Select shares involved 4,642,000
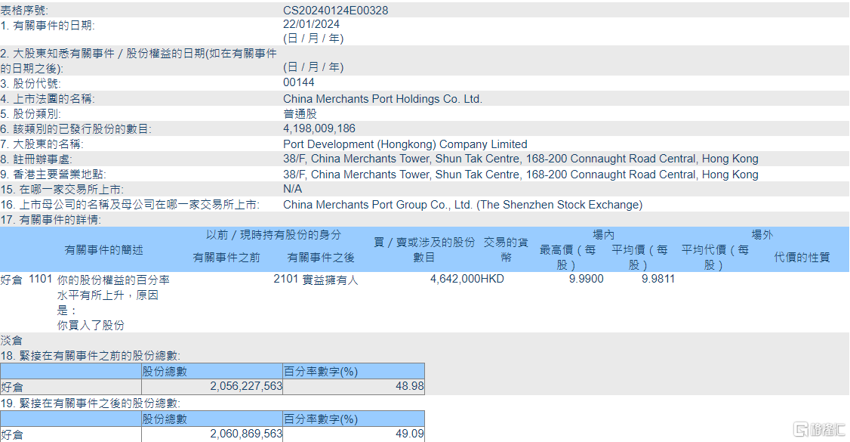Screen dimensions: 850x442 pos(455,279)
